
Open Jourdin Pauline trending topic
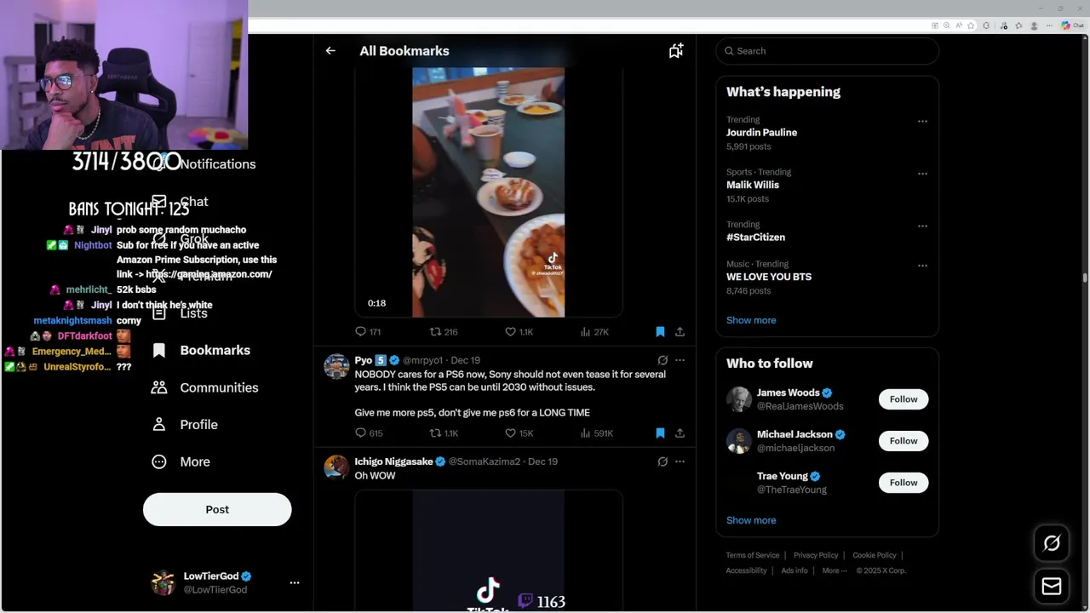pos(761,133)
